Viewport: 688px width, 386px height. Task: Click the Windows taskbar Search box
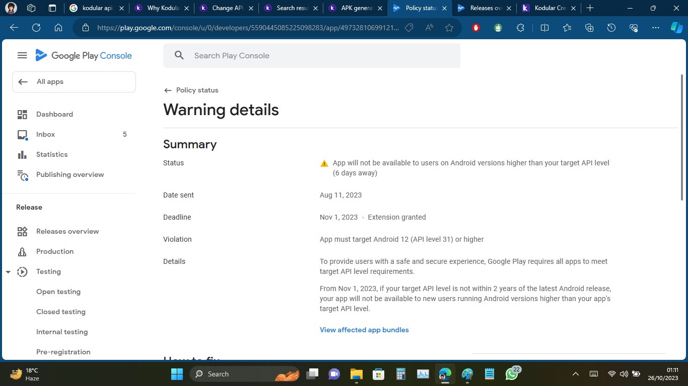(245, 374)
